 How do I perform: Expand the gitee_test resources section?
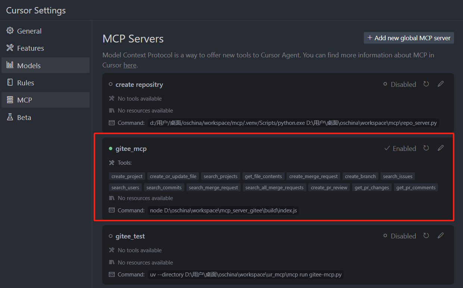coord(145,262)
